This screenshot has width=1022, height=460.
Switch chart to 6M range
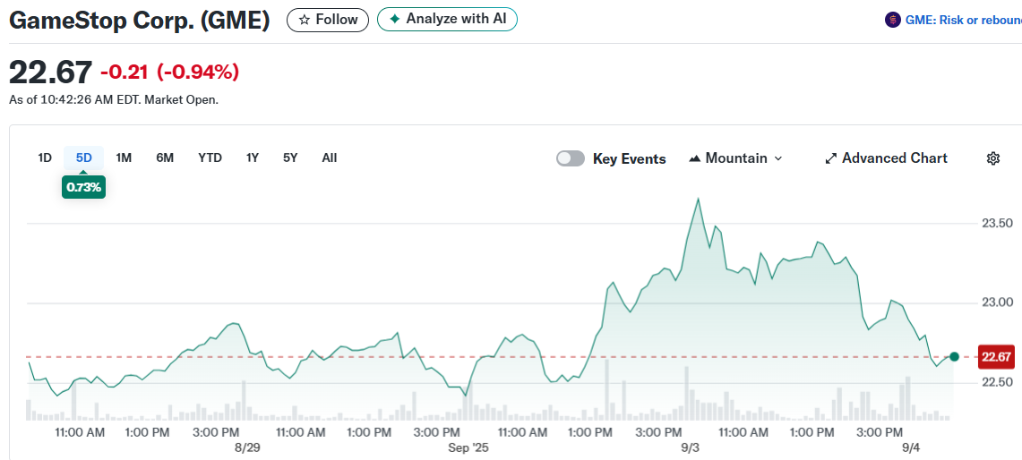click(x=165, y=158)
